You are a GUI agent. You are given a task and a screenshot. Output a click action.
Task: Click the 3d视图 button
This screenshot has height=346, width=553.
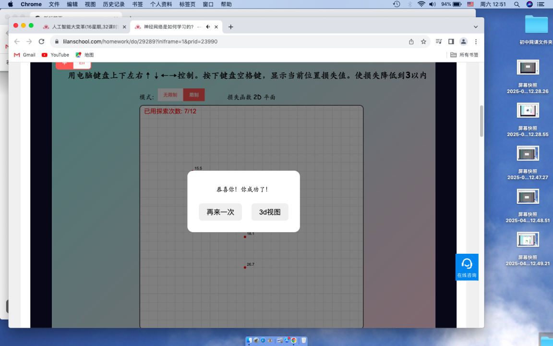270,212
